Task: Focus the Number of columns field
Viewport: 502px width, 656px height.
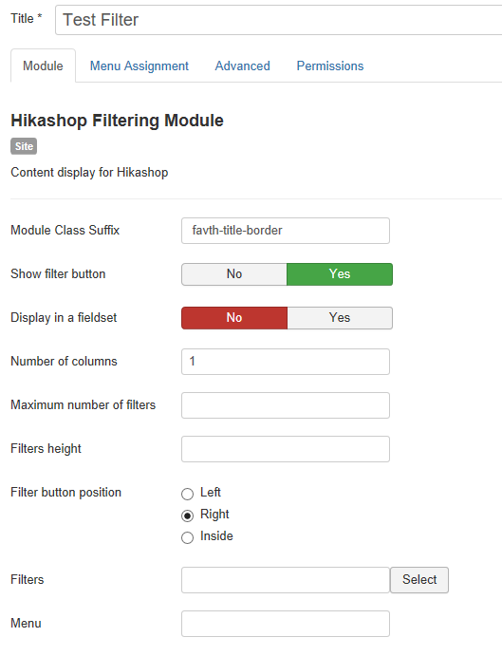Action: pos(286,362)
